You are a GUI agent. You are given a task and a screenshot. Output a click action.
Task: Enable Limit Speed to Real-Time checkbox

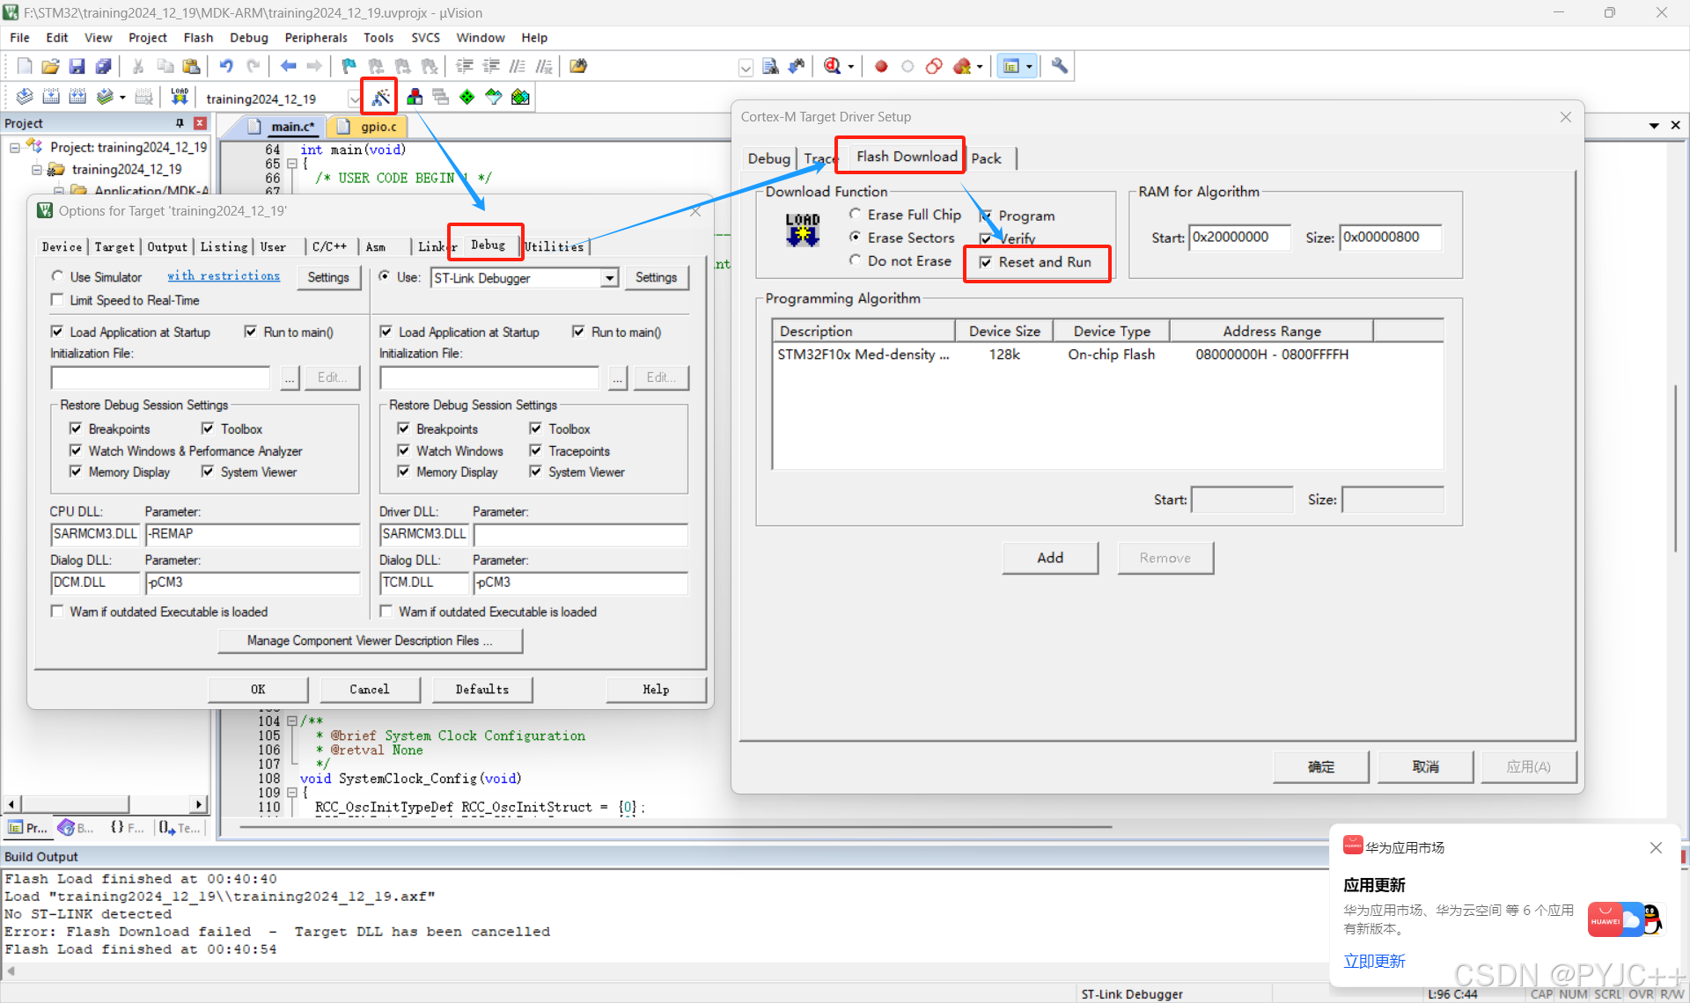pos(57,300)
